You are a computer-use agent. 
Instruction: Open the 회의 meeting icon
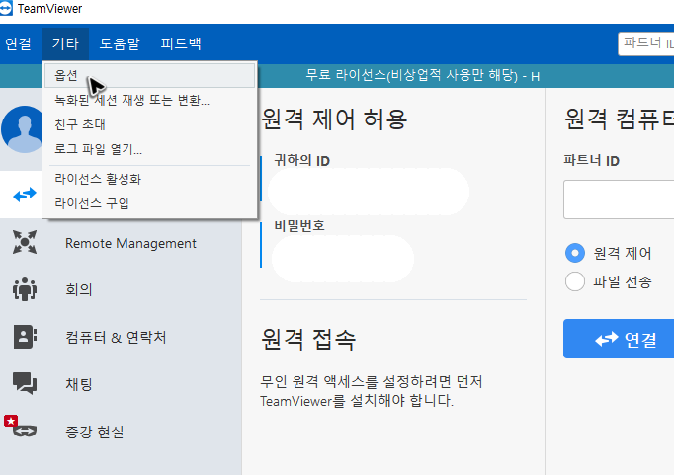pos(25,289)
